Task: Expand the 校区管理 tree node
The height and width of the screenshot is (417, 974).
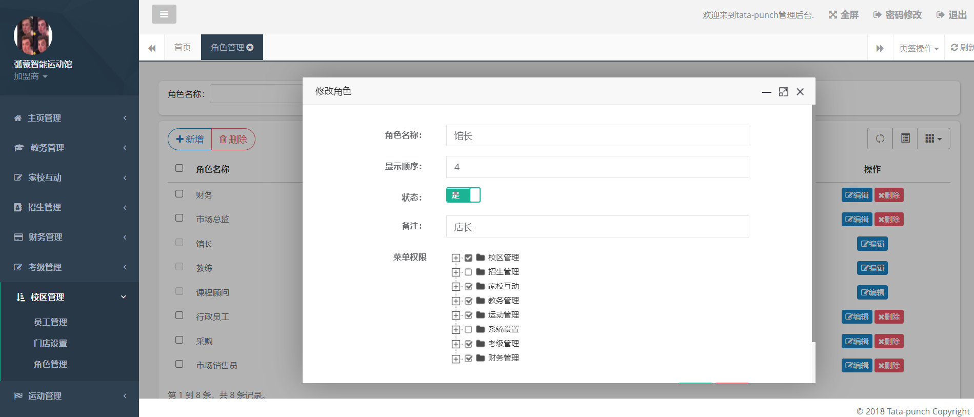Action: point(455,257)
